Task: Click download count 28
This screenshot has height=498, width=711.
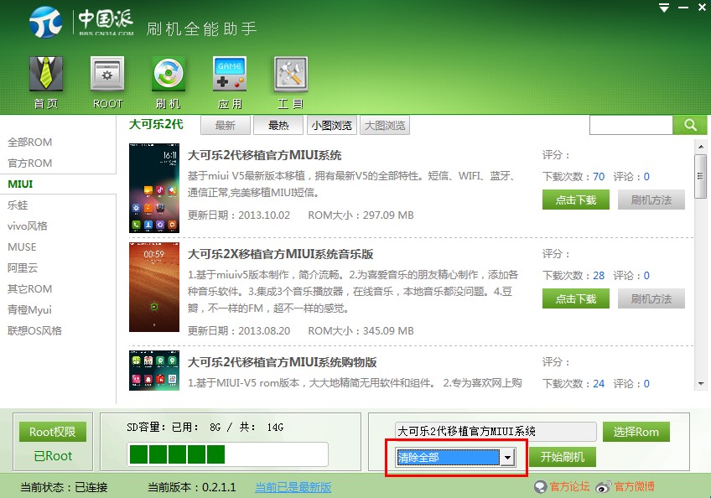Action: click(x=599, y=275)
